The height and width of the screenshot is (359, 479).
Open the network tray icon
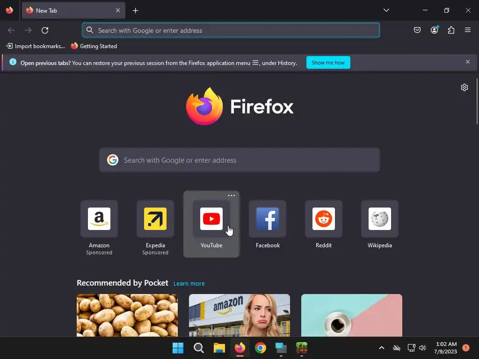click(412, 348)
